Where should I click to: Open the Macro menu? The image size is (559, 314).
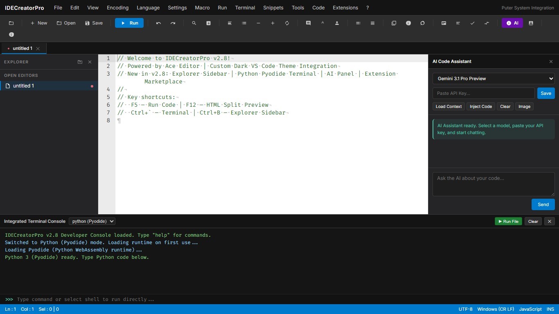pos(202,8)
